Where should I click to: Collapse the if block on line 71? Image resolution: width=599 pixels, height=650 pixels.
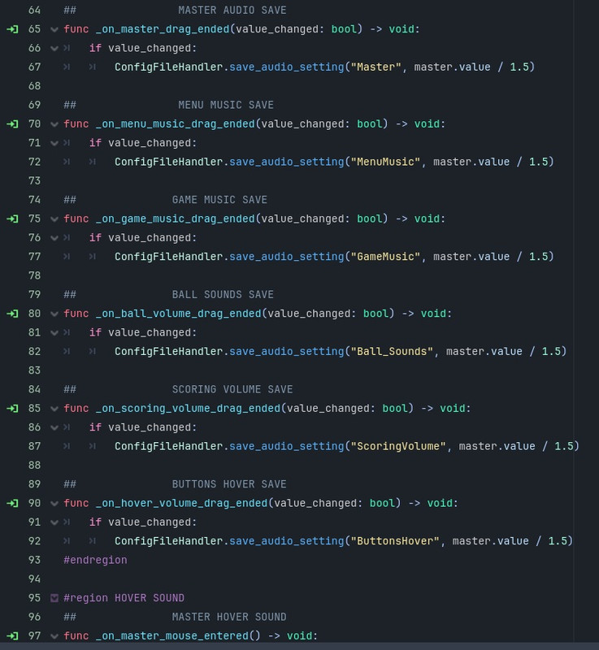(54, 144)
